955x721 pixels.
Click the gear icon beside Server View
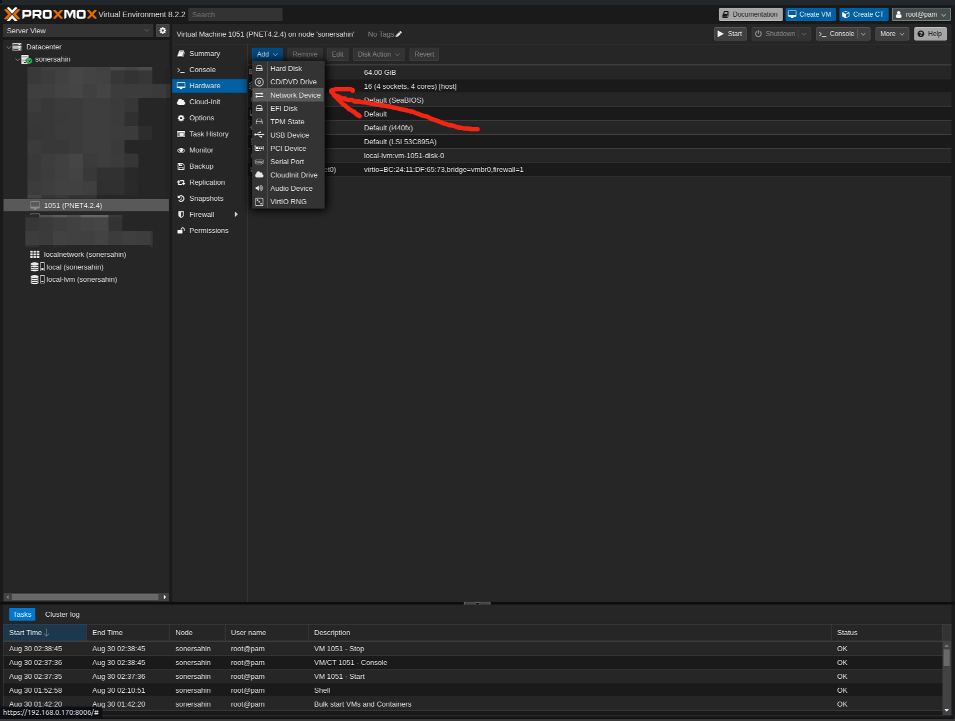(x=162, y=31)
